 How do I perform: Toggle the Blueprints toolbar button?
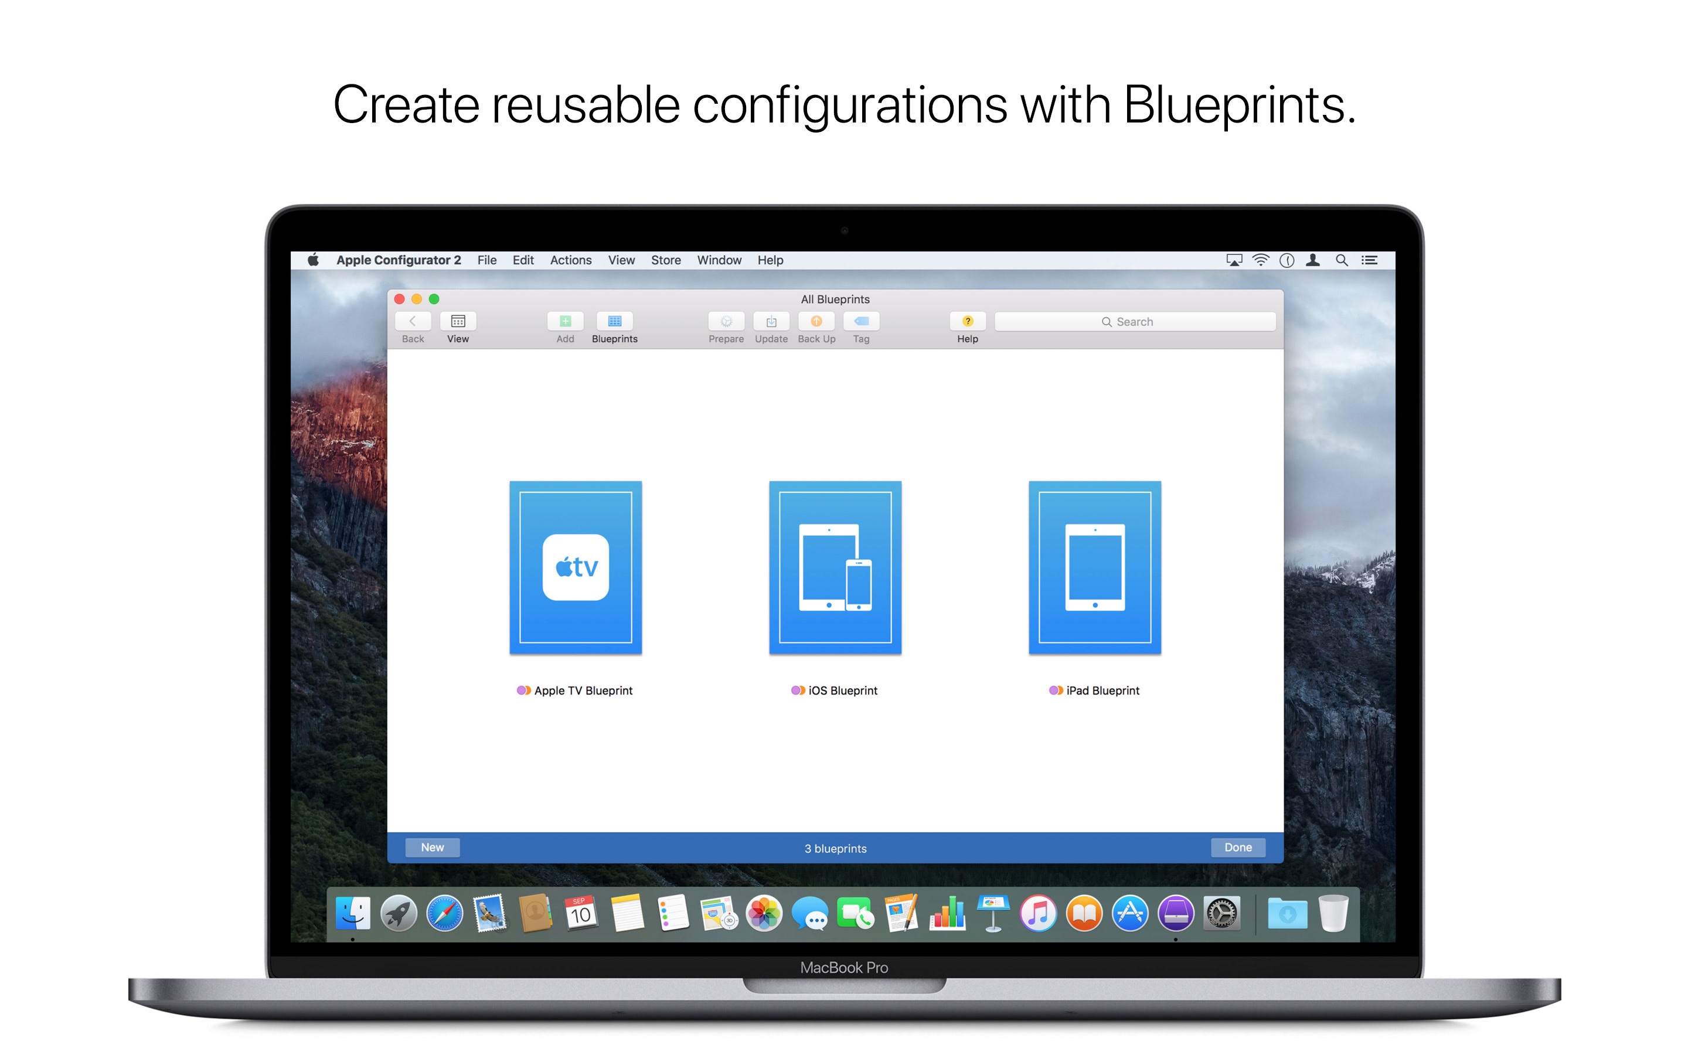(x=614, y=322)
